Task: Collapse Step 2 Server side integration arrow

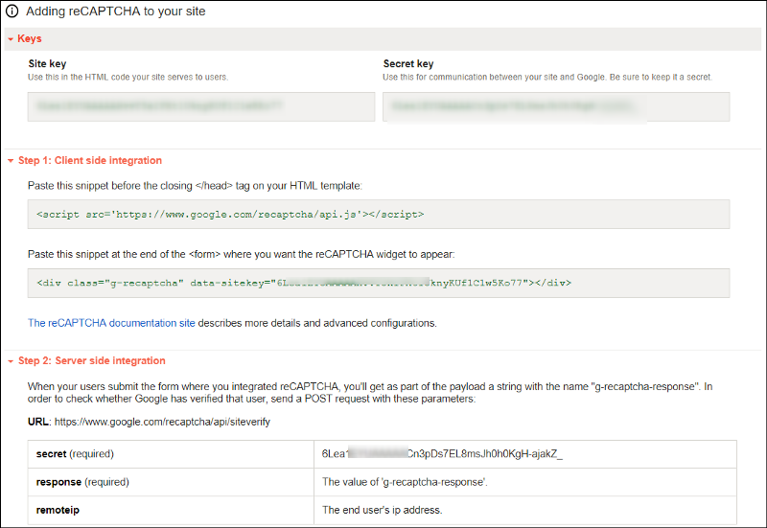Action: click(10, 361)
